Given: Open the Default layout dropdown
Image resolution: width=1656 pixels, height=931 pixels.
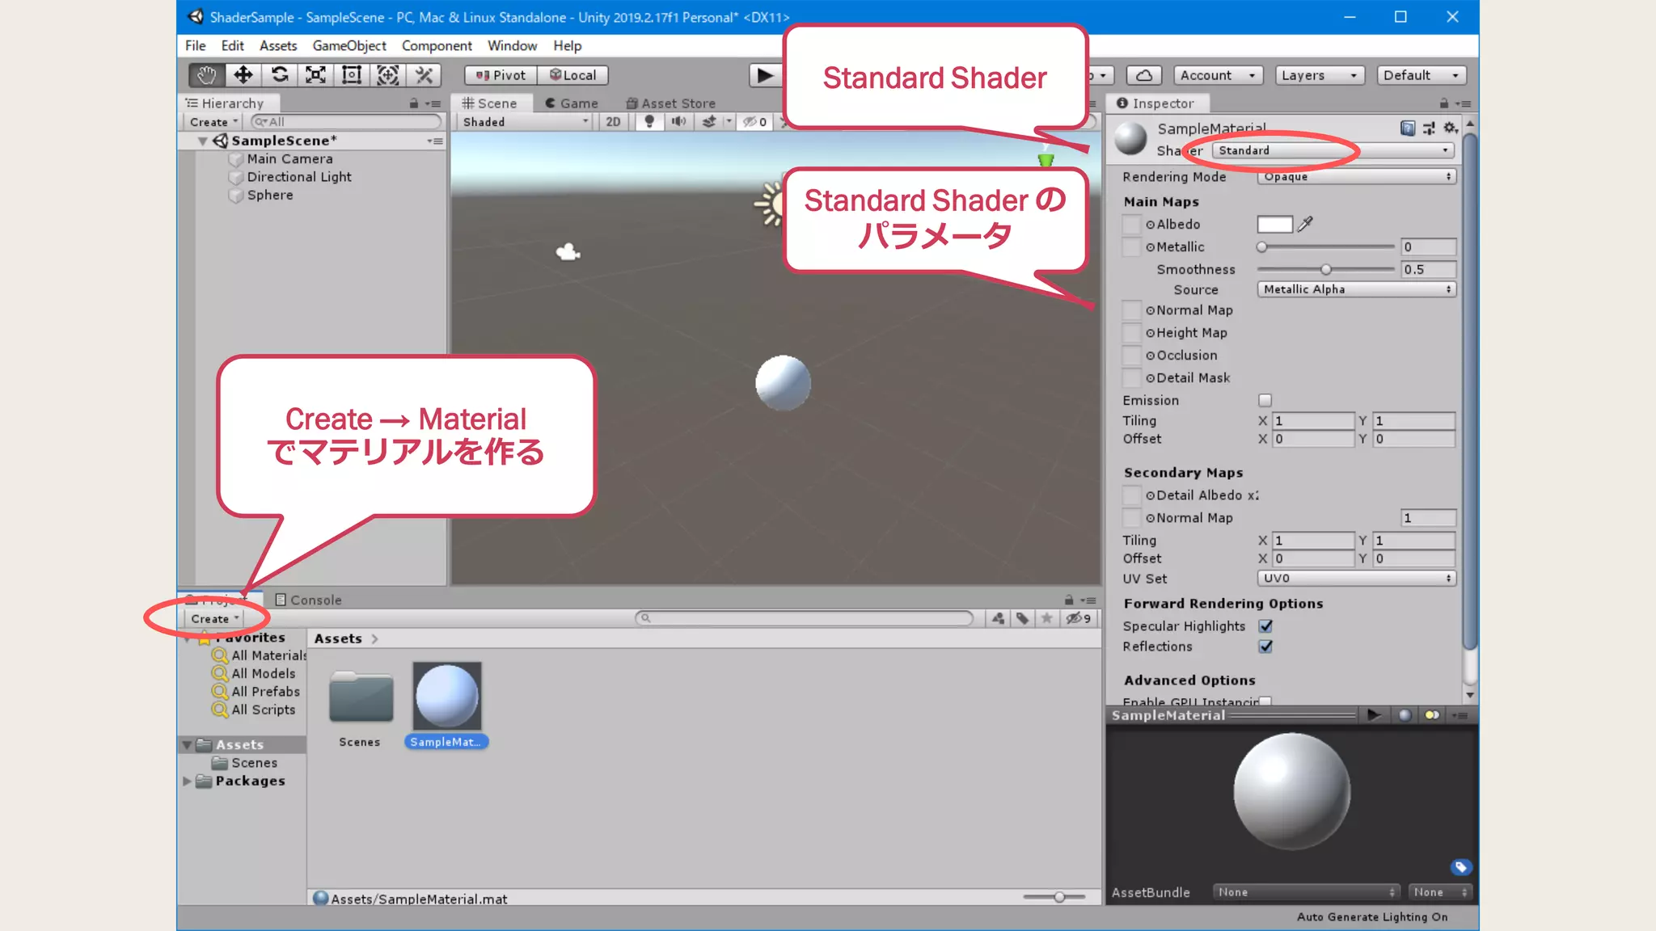Looking at the screenshot, I should click(1422, 75).
